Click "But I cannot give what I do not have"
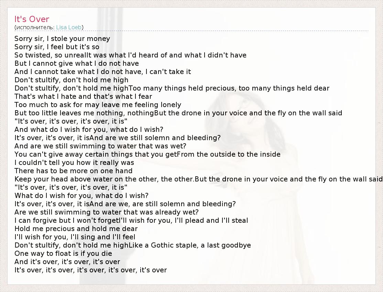 click(77, 63)
